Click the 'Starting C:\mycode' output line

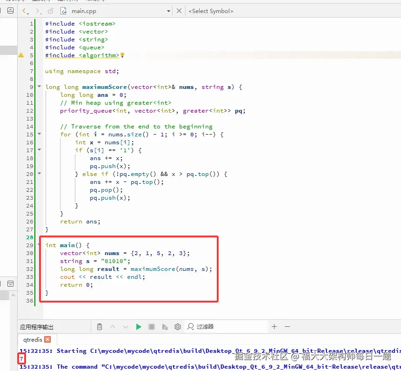tap(210, 351)
